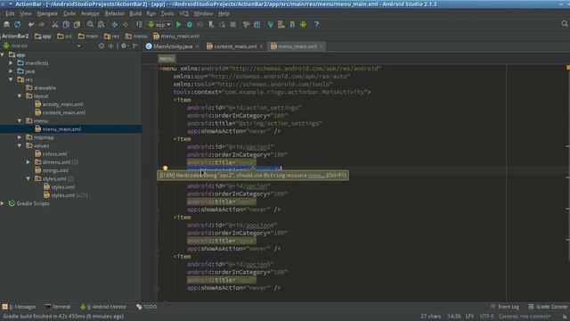Expand the dimens.xml node

pyautogui.click(x=28, y=162)
